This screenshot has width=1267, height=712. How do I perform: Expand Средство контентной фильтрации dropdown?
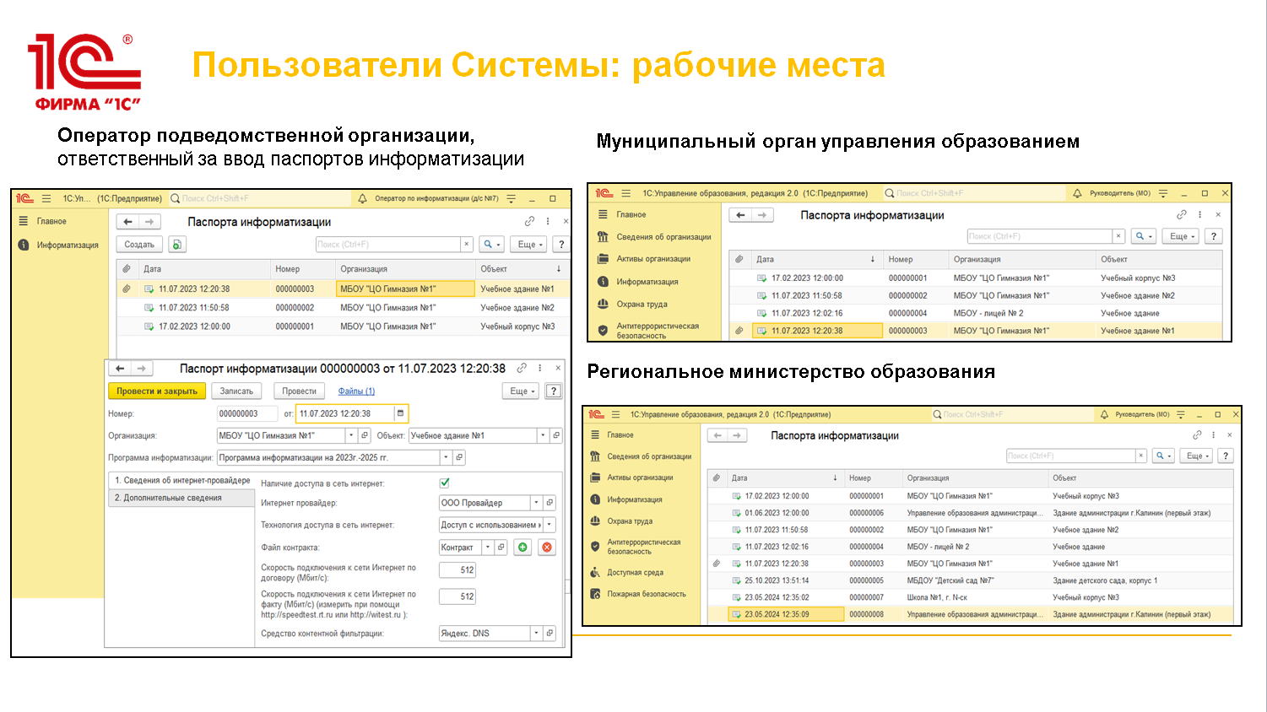point(536,633)
